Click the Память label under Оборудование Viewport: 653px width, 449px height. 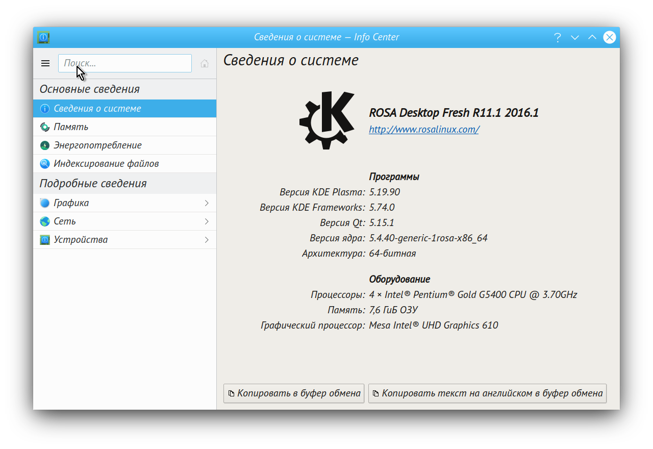[x=346, y=310]
